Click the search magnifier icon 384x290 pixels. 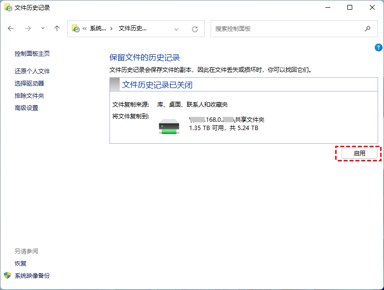click(x=367, y=29)
